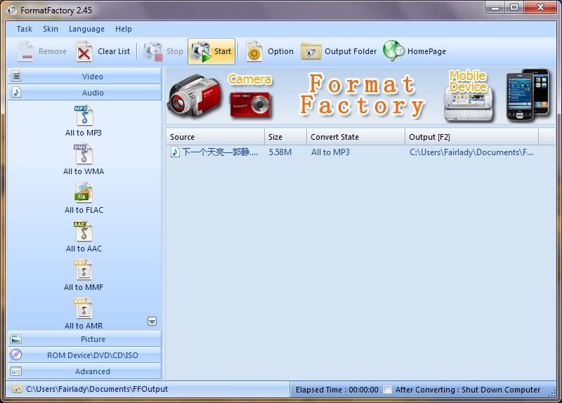Open the Output Folder from toolbar
562x403 pixels.
311,51
